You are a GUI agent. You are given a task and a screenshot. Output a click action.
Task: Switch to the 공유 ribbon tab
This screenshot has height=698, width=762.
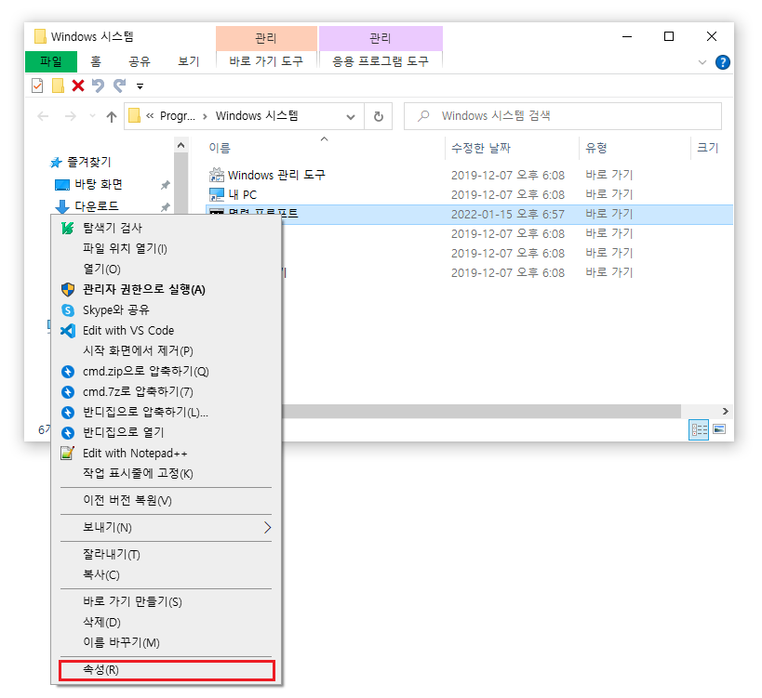[140, 61]
